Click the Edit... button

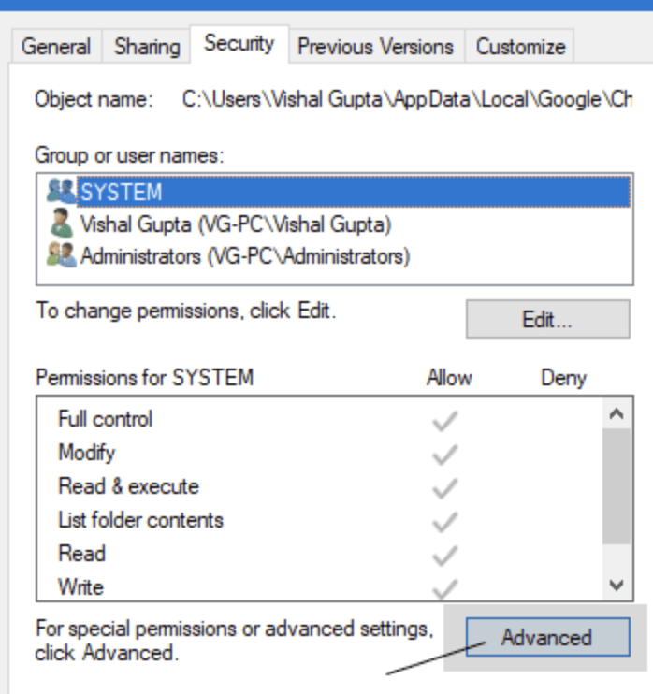(x=547, y=320)
